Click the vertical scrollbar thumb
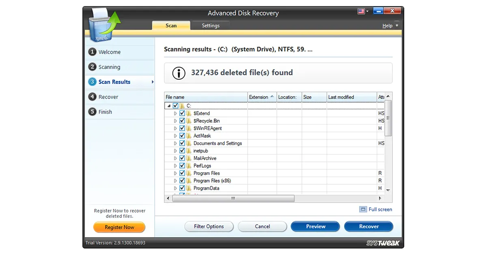Viewport: 487px width, 255px height. click(388, 118)
